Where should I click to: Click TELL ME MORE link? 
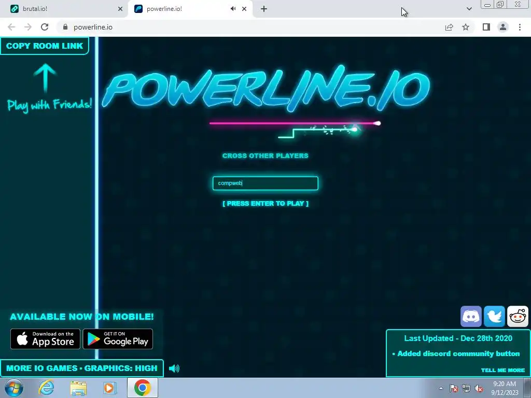[x=503, y=370]
